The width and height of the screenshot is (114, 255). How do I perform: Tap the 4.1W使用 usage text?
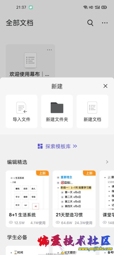(38, 223)
